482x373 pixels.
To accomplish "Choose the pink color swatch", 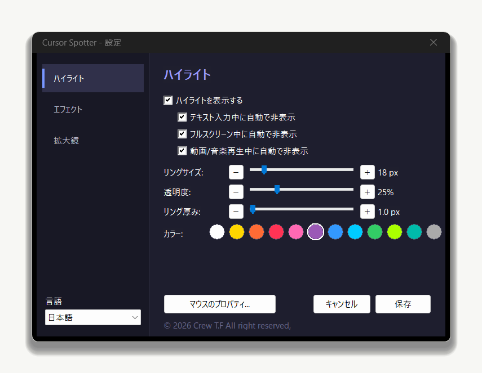I will 296,232.
